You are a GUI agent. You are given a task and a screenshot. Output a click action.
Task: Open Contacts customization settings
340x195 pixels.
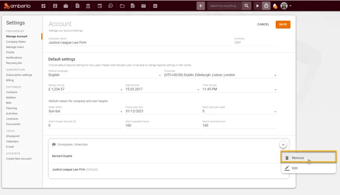[x=12, y=92]
